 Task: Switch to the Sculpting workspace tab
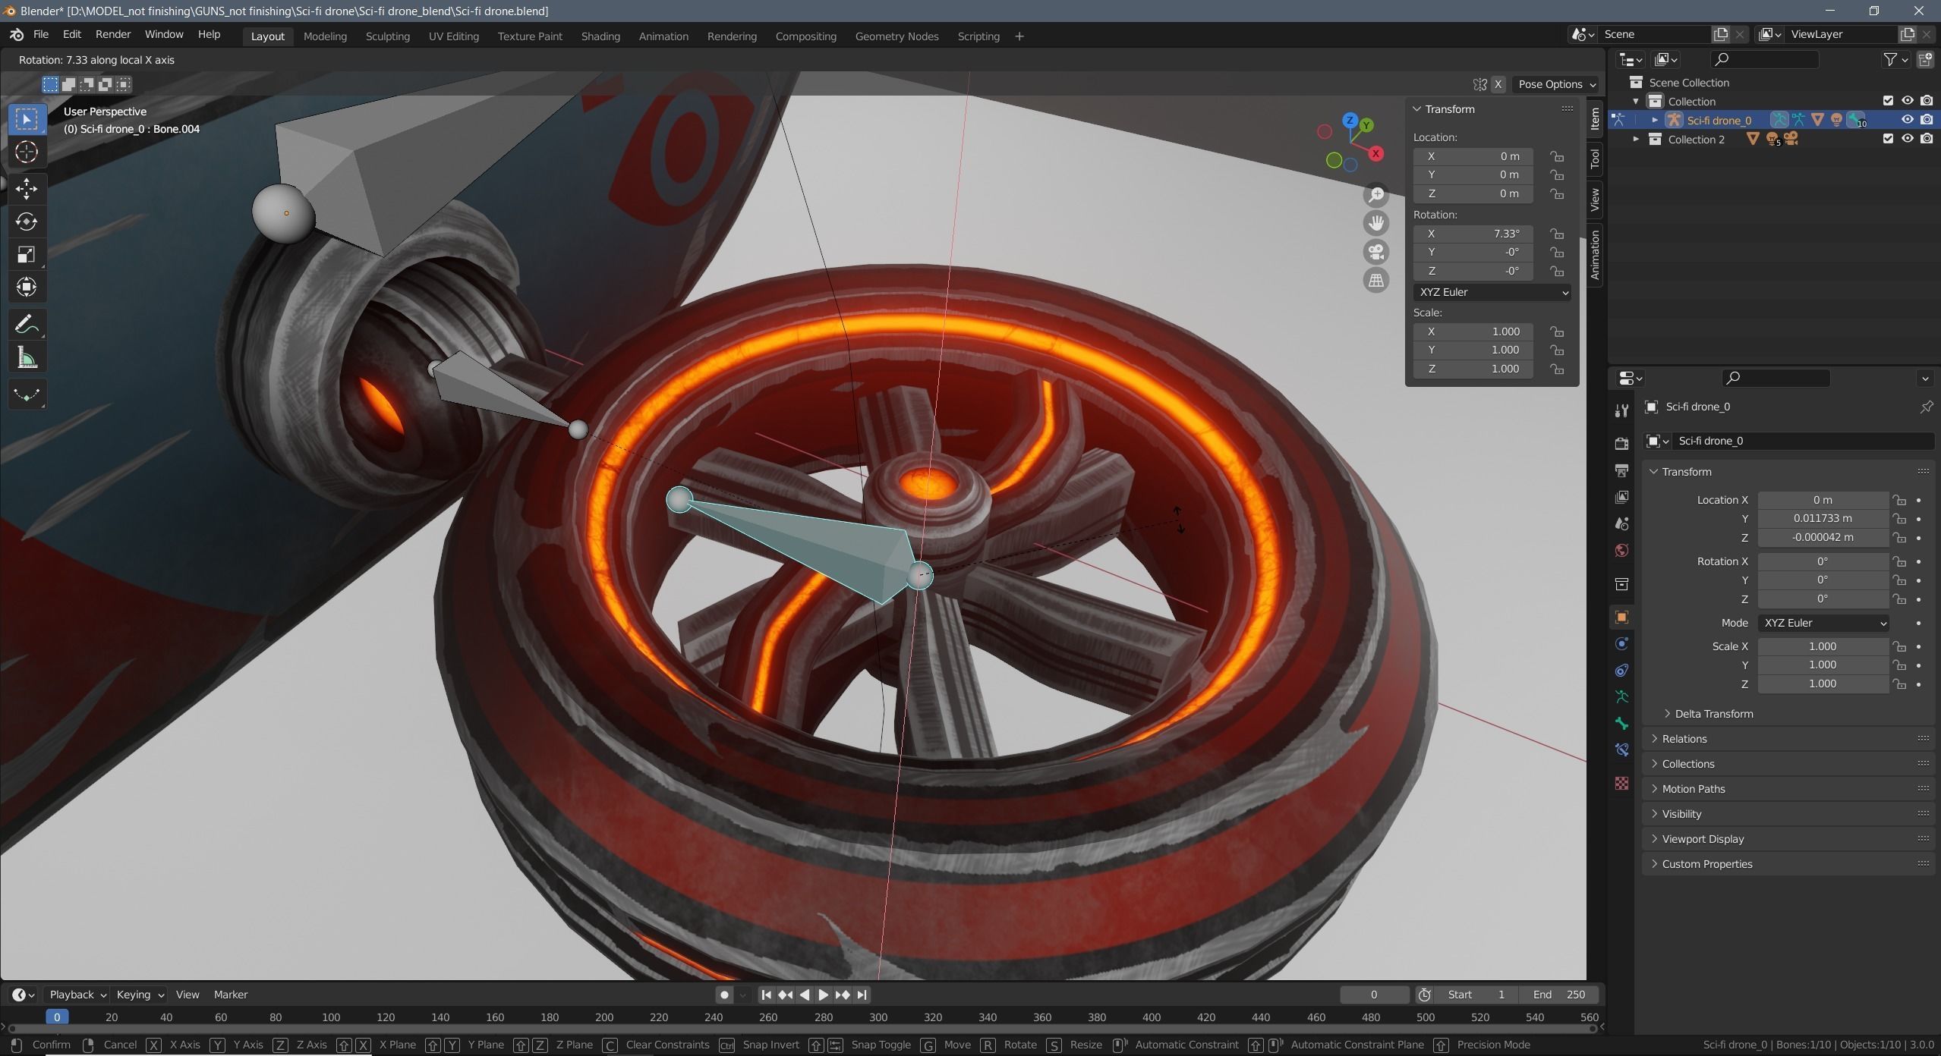coord(387,36)
